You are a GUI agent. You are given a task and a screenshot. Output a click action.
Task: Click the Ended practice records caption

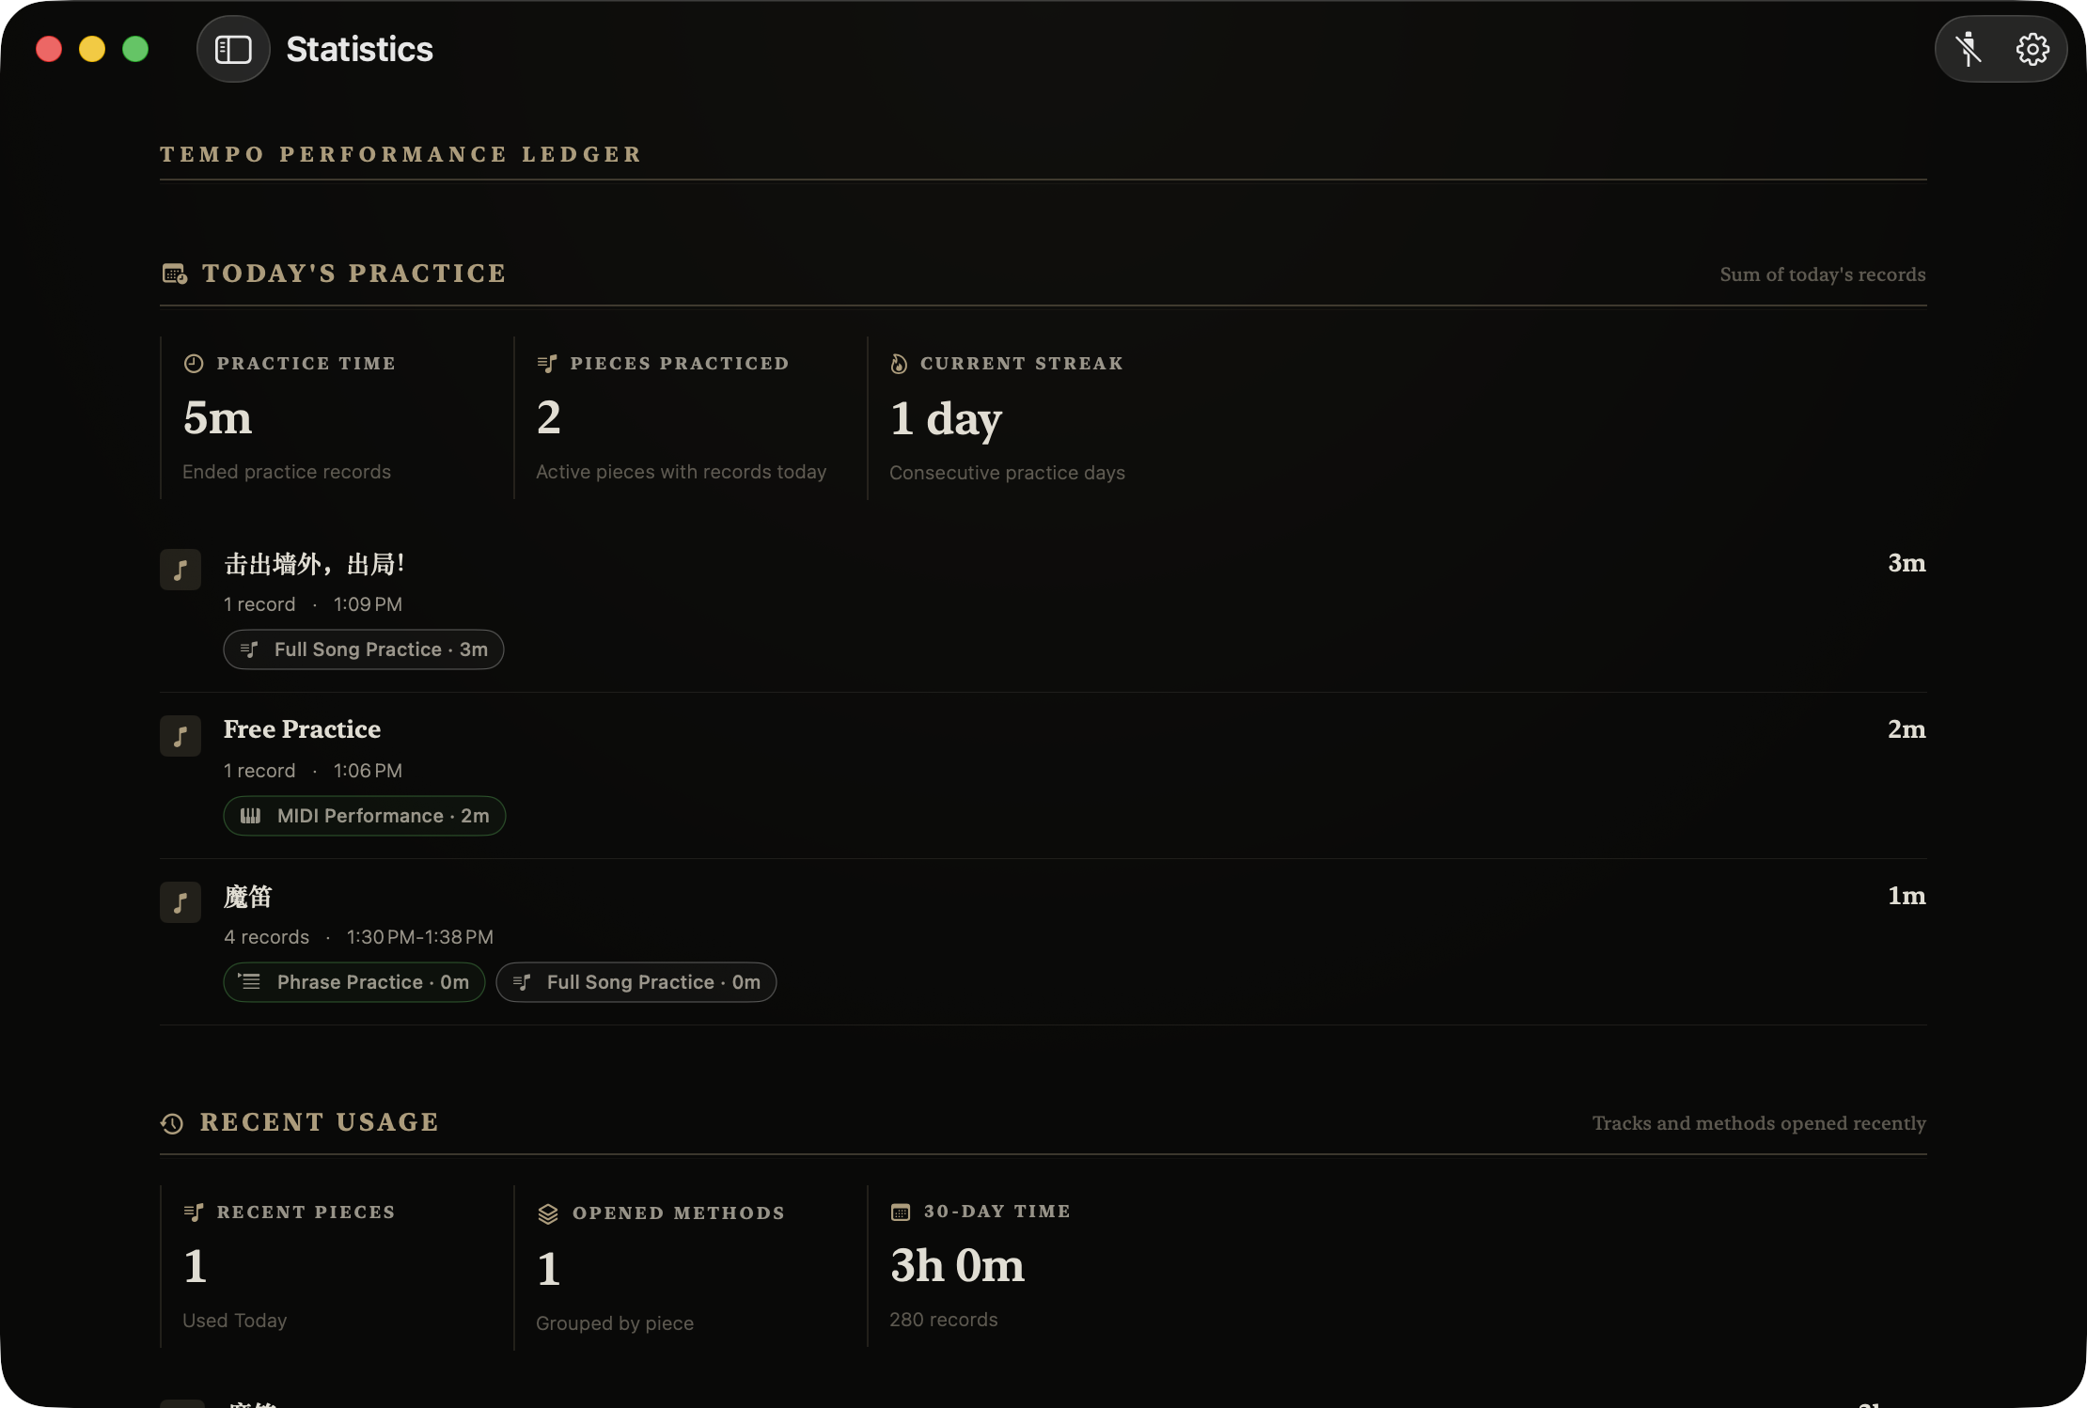287,472
